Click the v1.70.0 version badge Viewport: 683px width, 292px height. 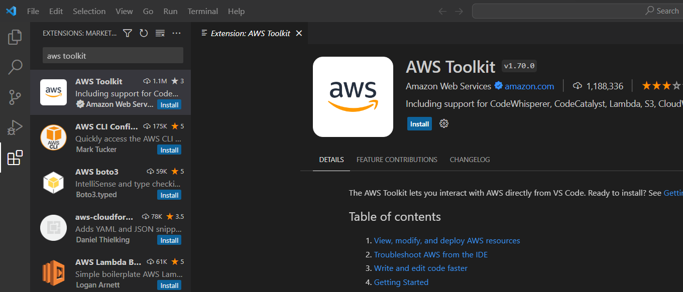tap(519, 66)
